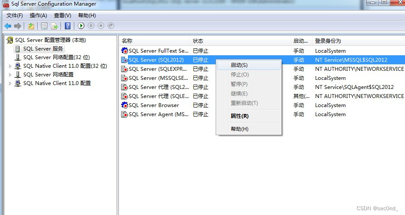Viewport: 405px width, 215px height.
Task: Click NT Service\SQLAgent$SQL2012 login cell
Action: coord(354,87)
